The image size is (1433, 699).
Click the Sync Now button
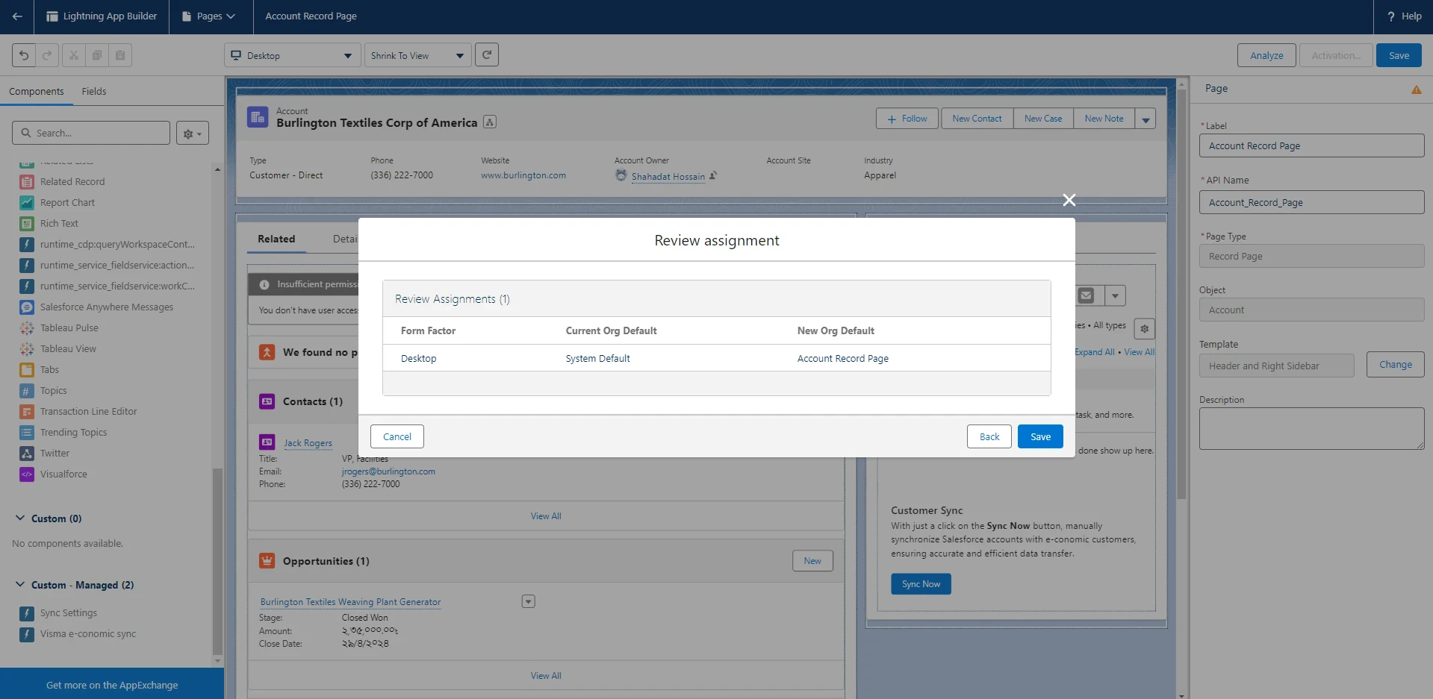click(x=921, y=584)
